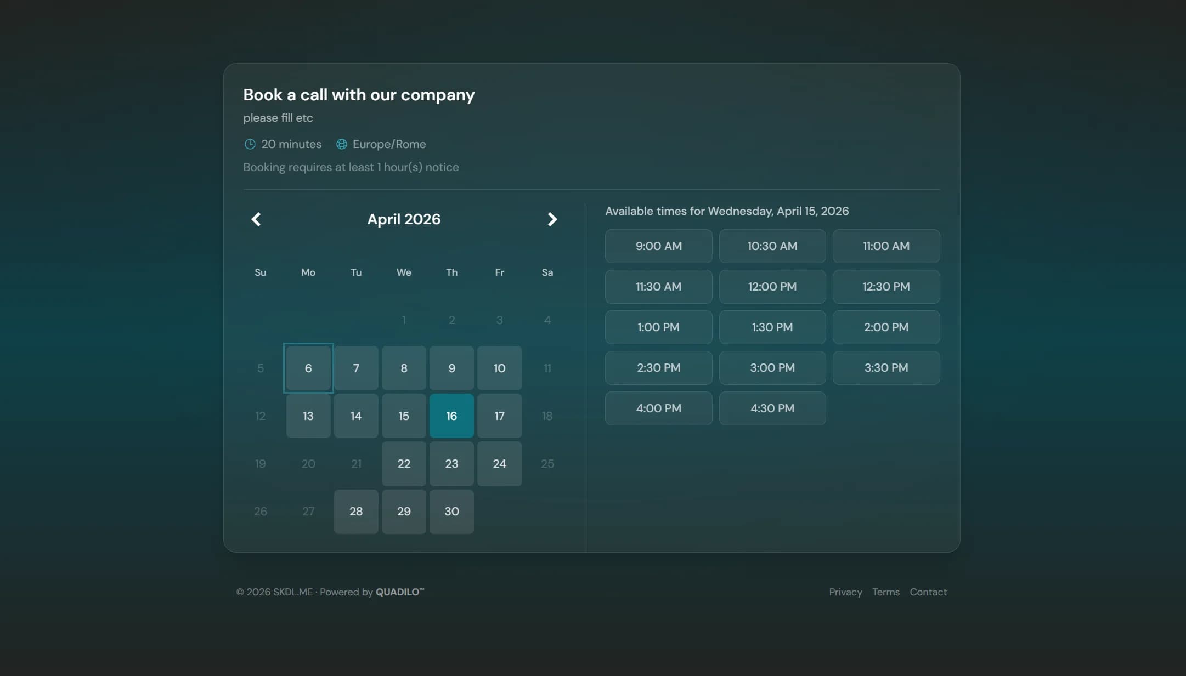Choose the 10:30 AM time slot
This screenshot has height=676, width=1186.
tap(772, 246)
